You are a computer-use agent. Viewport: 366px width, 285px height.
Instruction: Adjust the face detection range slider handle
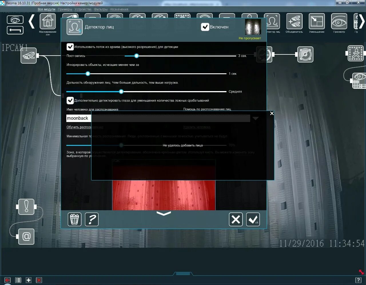121,91
